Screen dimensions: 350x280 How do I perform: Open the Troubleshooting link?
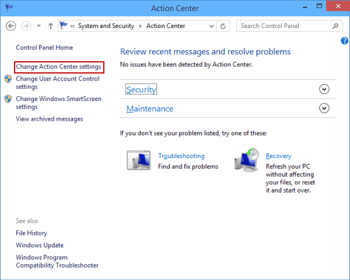tap(181, 156)
